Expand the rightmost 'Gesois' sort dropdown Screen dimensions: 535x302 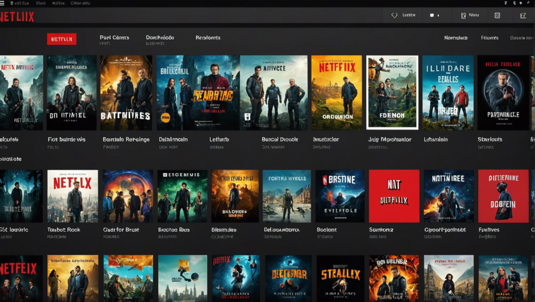pos(522,38)
